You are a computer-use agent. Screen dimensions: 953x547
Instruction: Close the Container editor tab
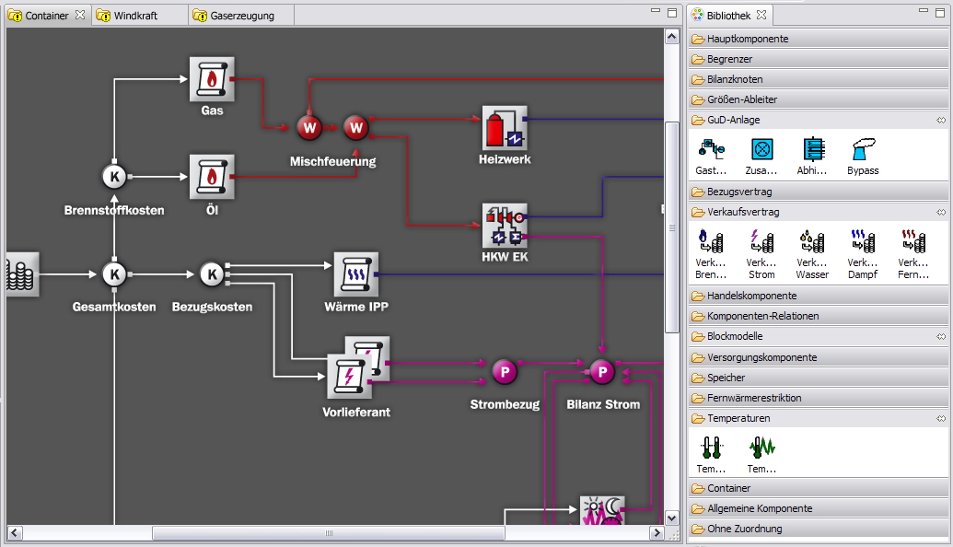pos(79,16)
